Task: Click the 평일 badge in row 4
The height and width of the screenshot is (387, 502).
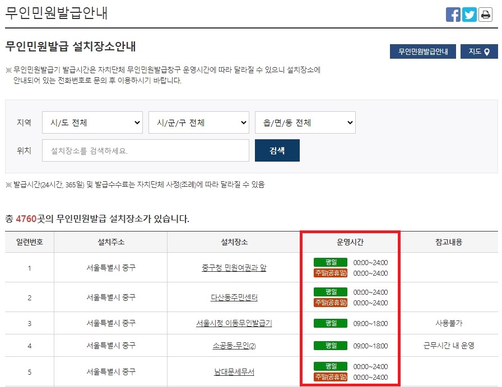Action: coord(331,346)
